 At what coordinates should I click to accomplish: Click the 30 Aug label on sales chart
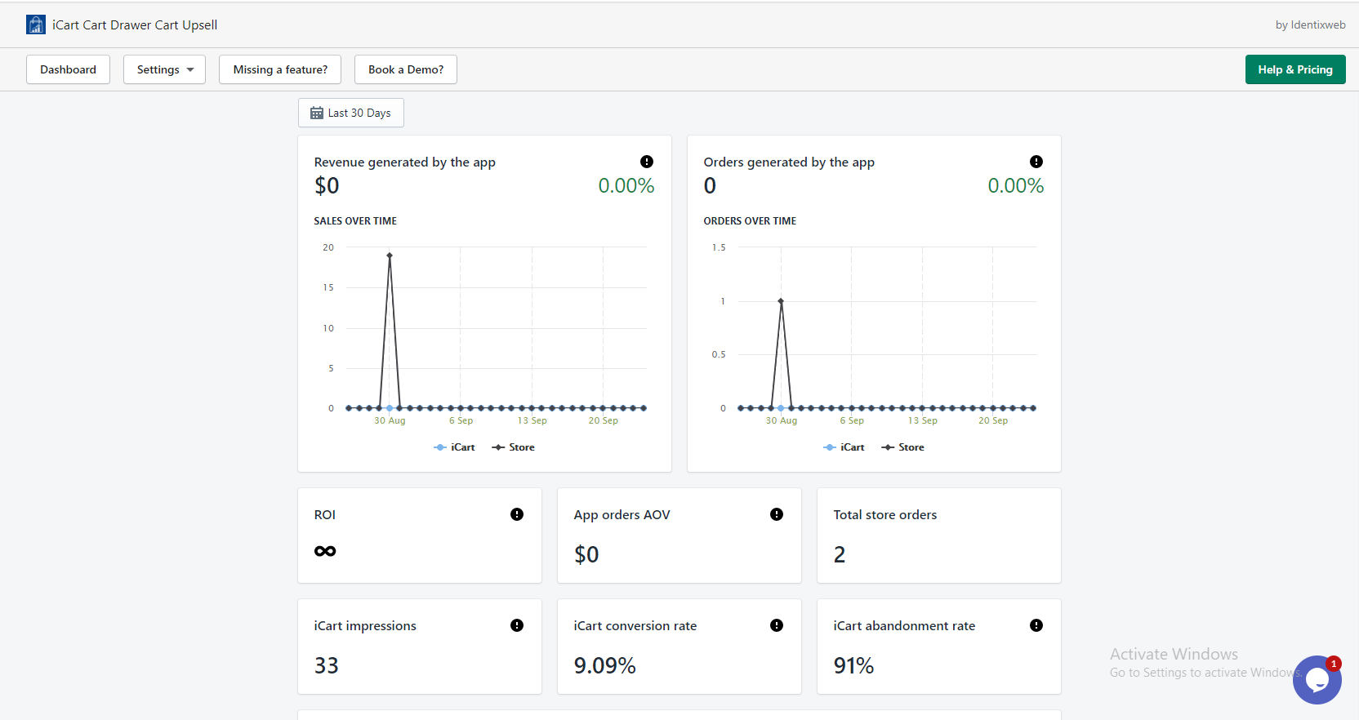[390, 420]
